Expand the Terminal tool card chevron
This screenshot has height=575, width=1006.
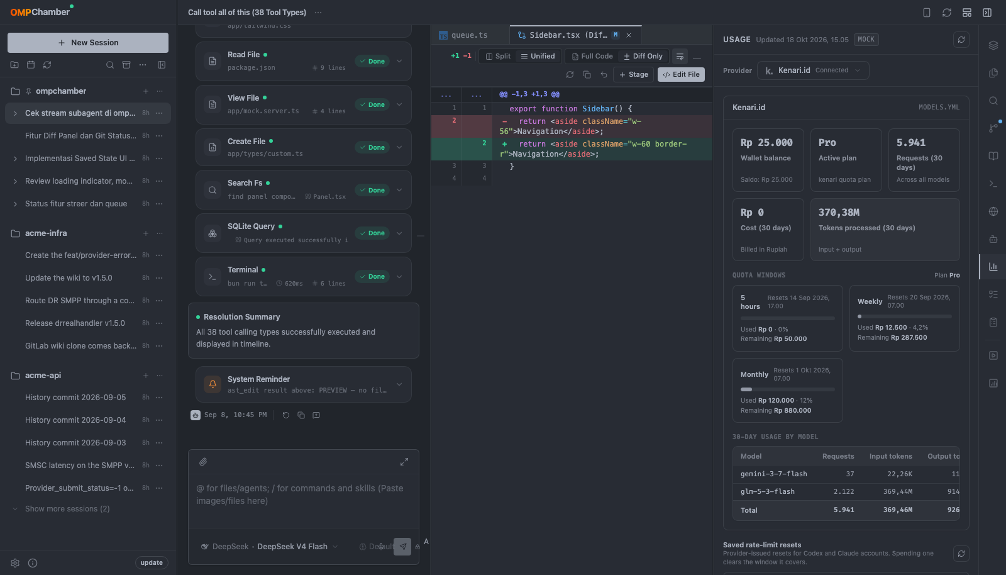click(x=399, y=276)
